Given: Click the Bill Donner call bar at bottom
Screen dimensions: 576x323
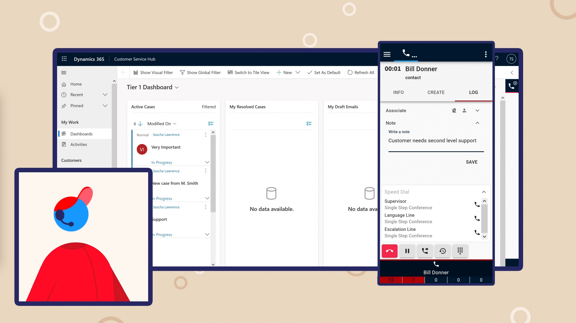Looking at the screenshot, I should coord(436,268).
